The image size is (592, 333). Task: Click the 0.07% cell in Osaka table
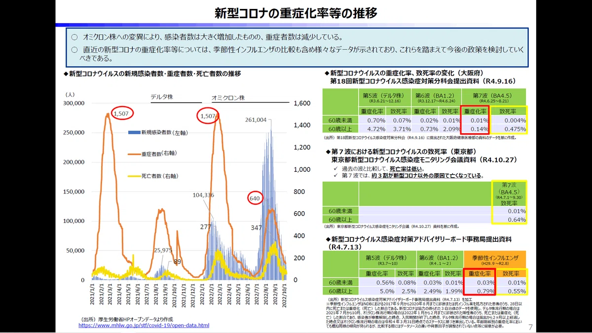(x=399, y=120)
